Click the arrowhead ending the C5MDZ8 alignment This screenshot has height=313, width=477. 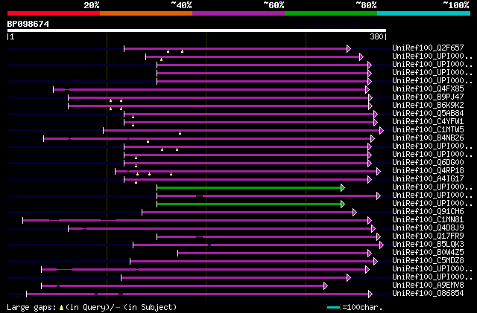point(376,262)
